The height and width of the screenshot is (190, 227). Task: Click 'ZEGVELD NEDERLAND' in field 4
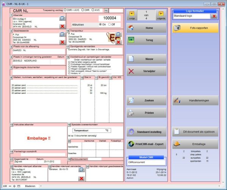(25, 61)
